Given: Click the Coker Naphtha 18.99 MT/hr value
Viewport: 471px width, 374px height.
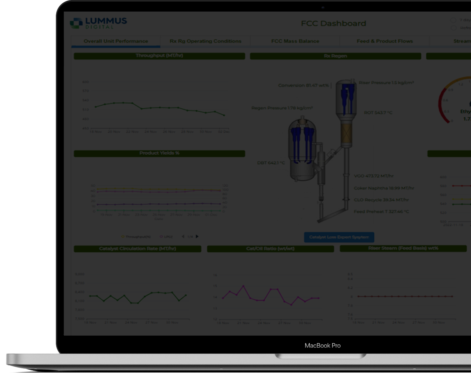Looking at the screenshot, I should tap(384, 188).
